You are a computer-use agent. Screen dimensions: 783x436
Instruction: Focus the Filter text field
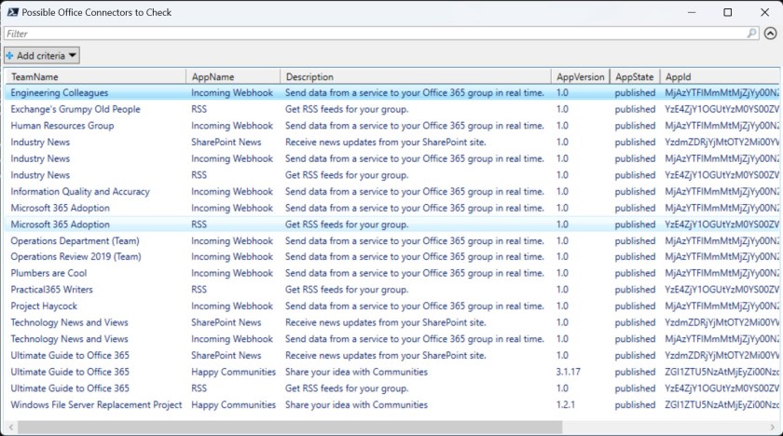tap(375, 34)
